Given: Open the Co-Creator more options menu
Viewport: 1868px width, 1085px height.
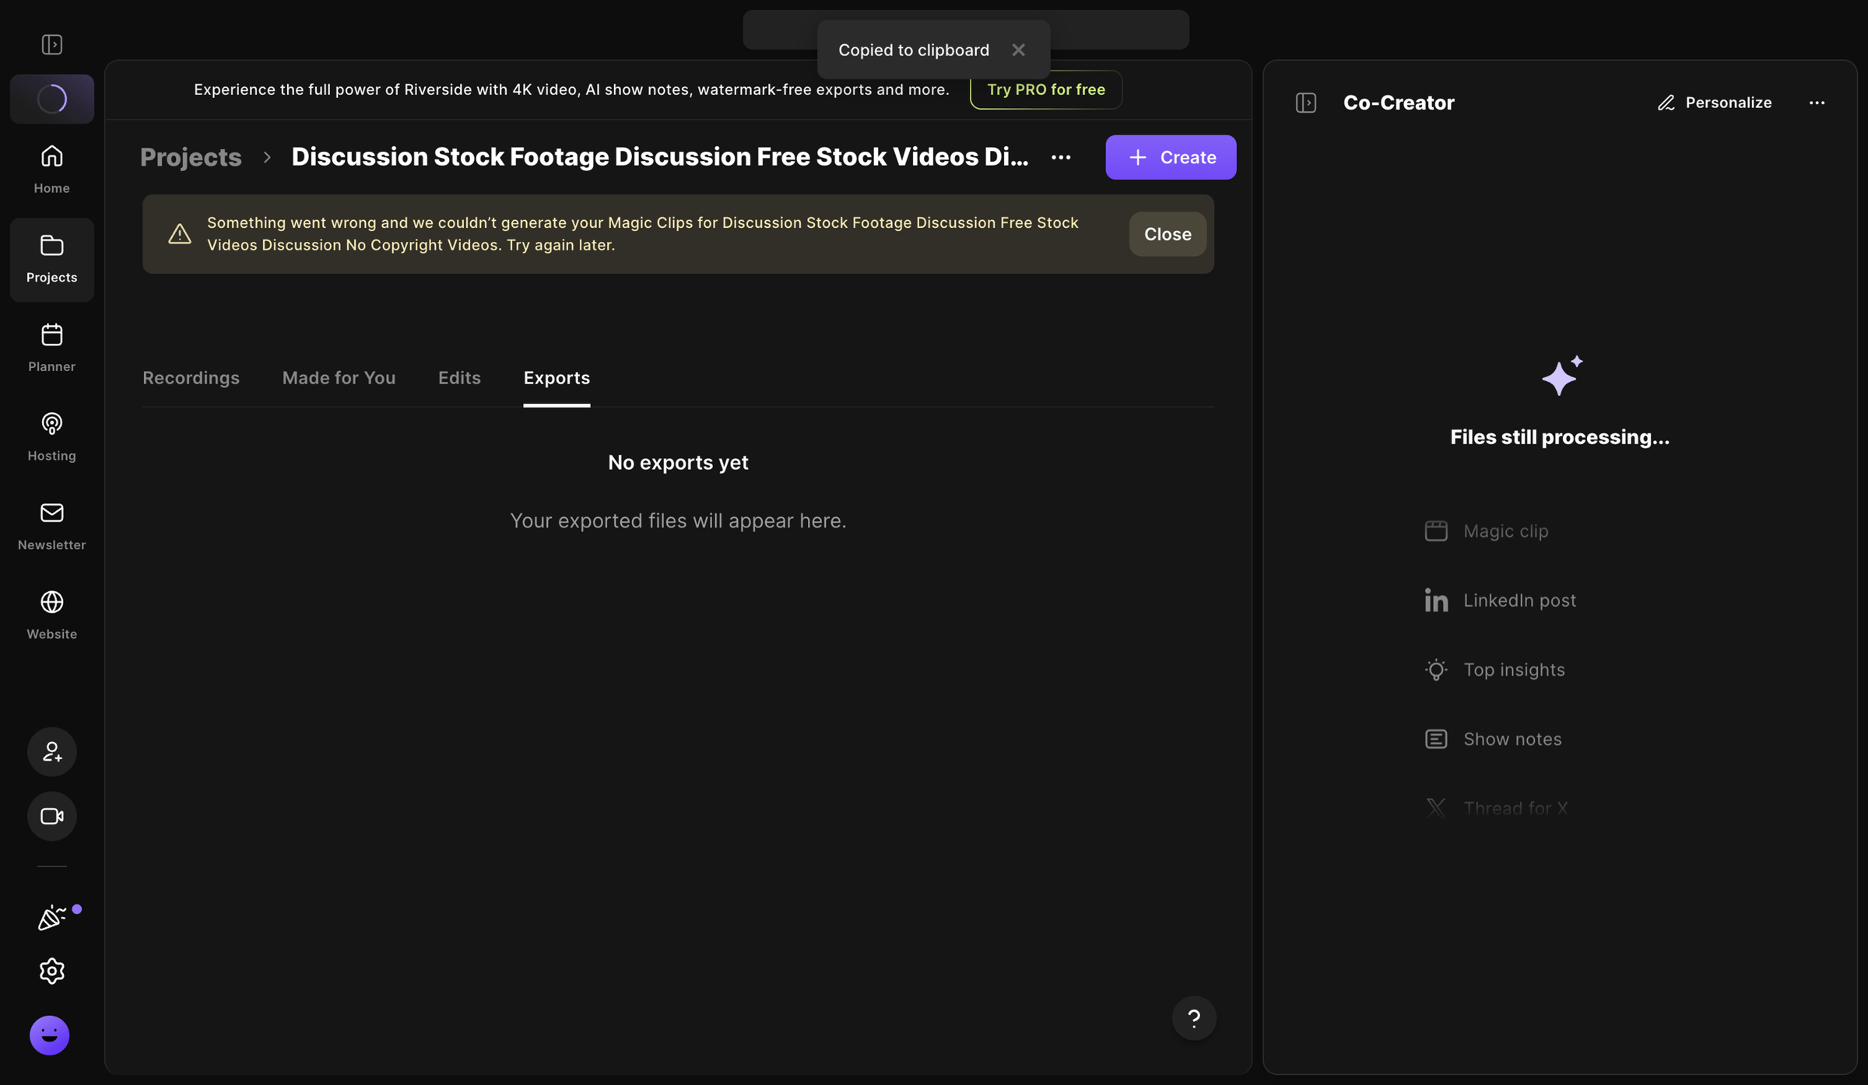Looking at the screenshot, I should 1817,103.
